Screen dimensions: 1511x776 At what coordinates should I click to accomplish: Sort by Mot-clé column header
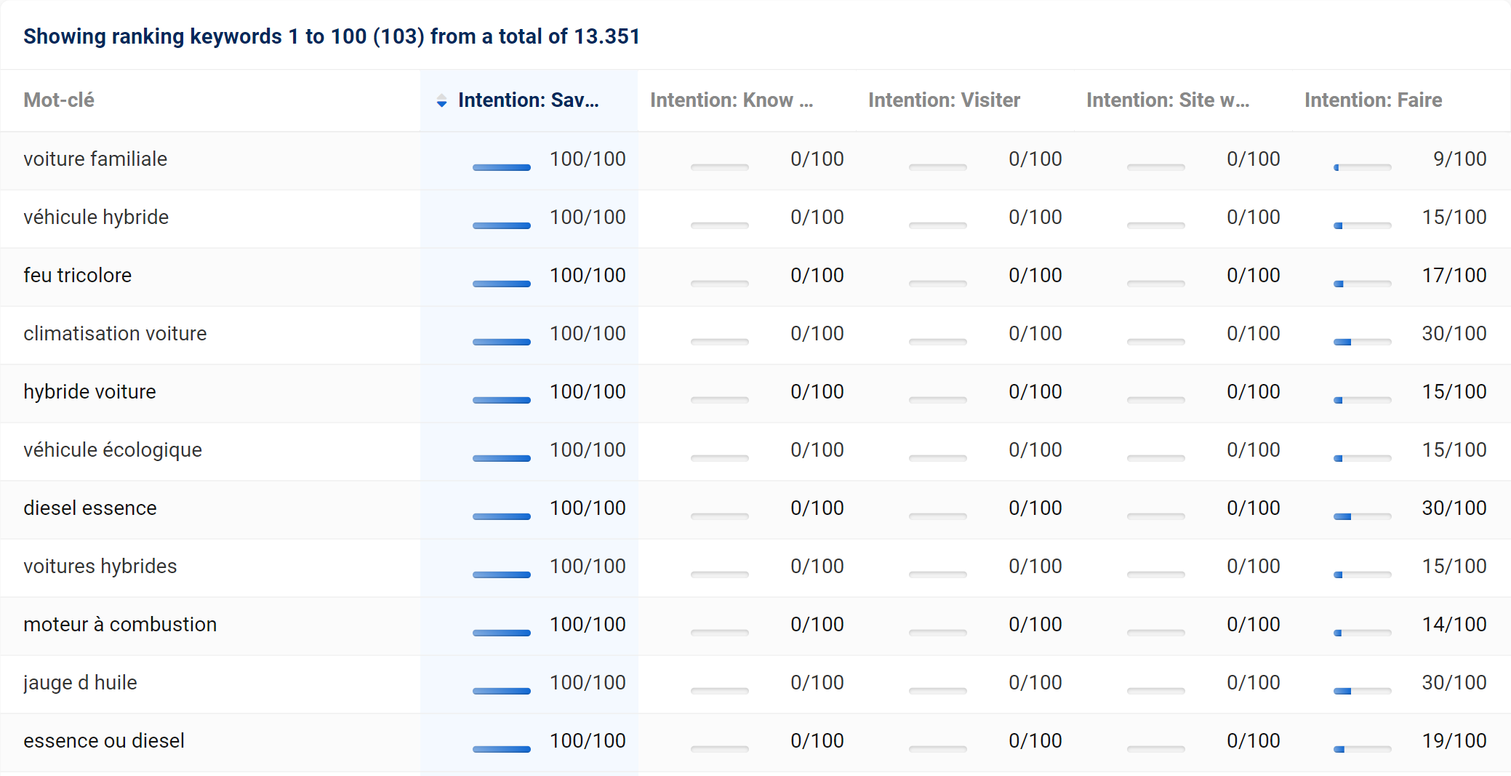pyautogui.click(x=59, y=100)
